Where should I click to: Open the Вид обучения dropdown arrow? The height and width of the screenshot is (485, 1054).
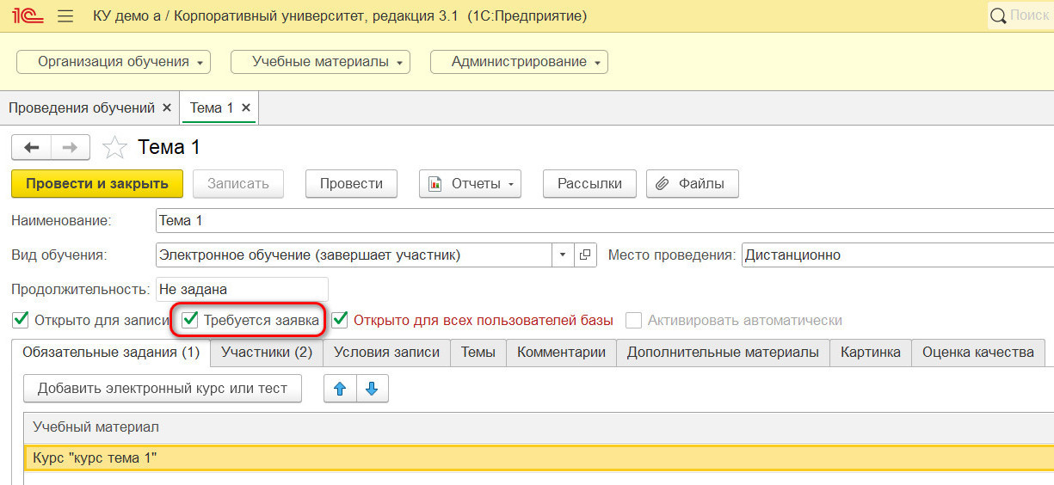pyautogui.click(x=563, y=255)
